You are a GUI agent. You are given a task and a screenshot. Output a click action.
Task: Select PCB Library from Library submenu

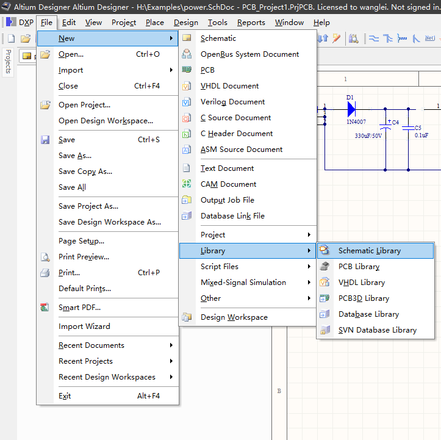click(359, 267)
